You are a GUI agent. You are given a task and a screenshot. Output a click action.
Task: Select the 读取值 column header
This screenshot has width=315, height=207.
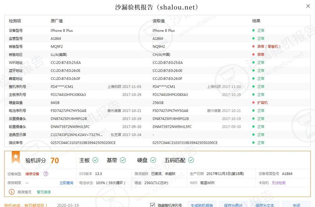(159, 21)
